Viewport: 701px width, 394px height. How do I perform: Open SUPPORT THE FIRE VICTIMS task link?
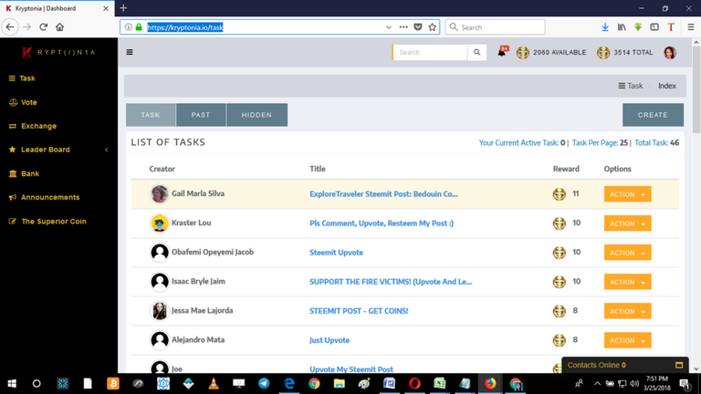coord(391,282)
